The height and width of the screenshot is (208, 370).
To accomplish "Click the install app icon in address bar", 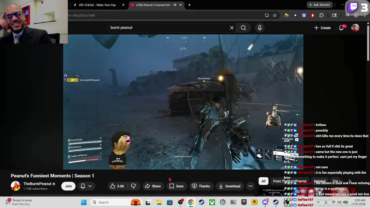I will pos(267,15).
